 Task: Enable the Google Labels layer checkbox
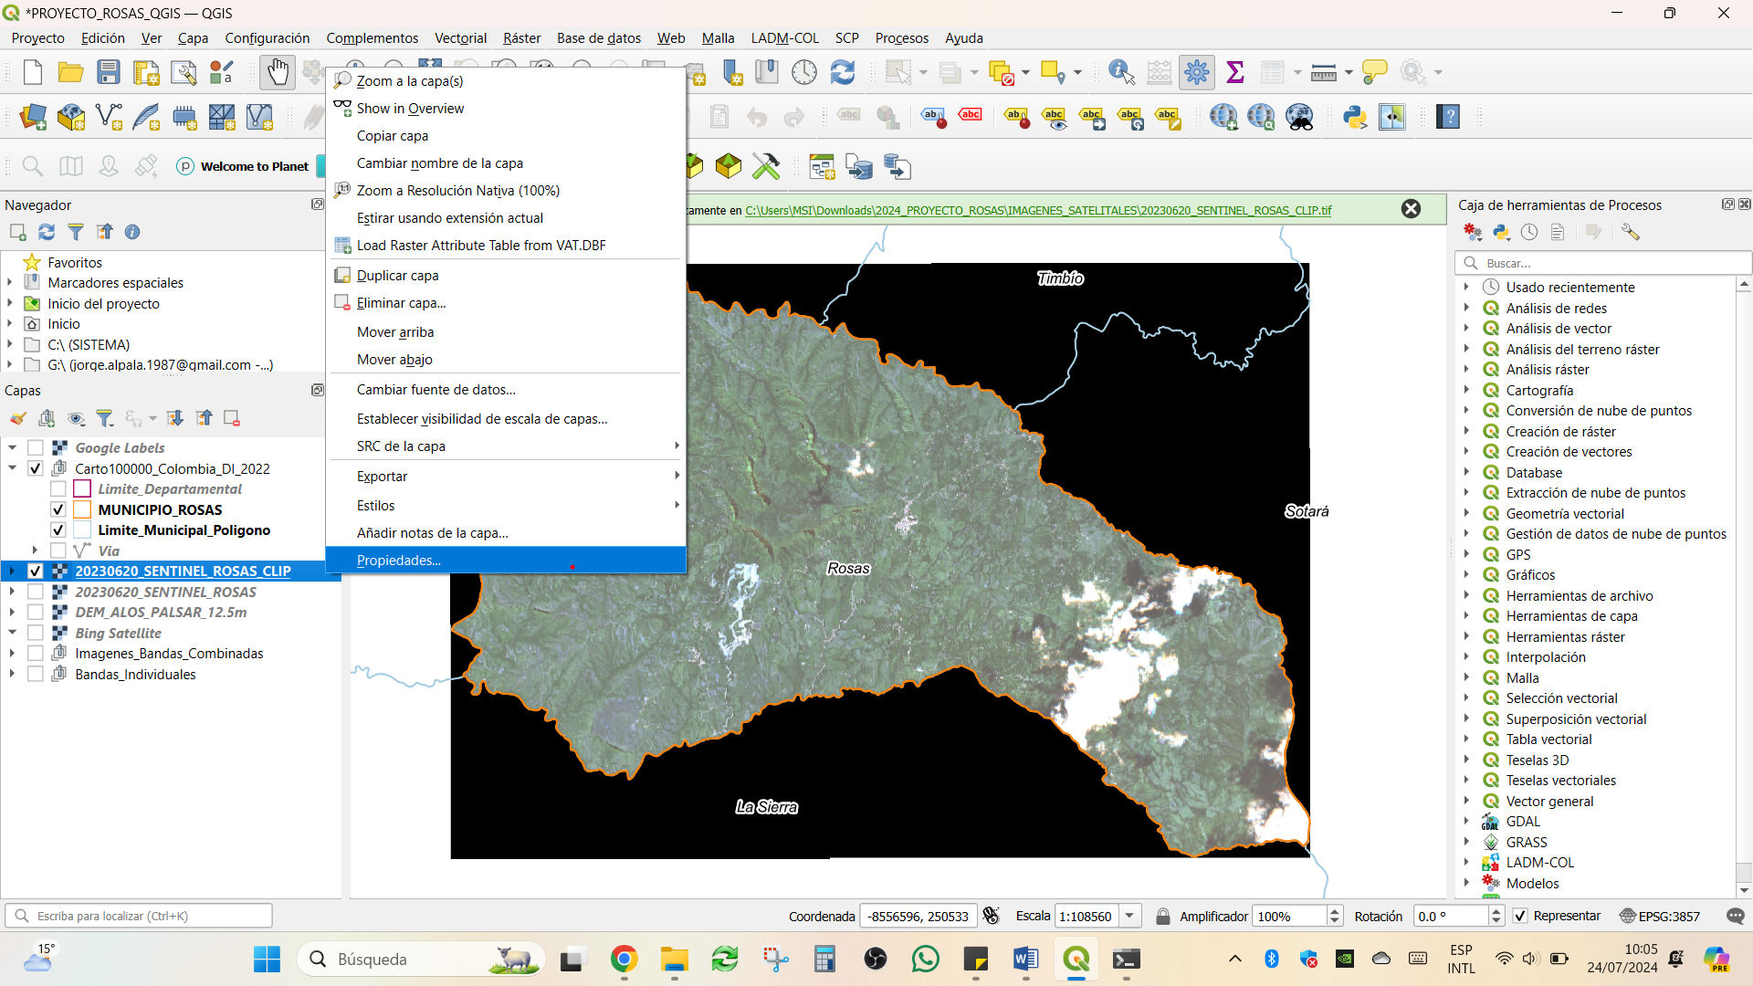(x=36, y=447)
